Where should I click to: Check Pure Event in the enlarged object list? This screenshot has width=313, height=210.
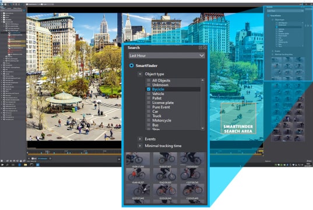coord(149,107)
